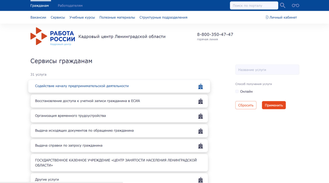Screen dimensions: 329x183
Task: Click building icon in Восстановление доступа row
Action: click(x=200, y=101)
